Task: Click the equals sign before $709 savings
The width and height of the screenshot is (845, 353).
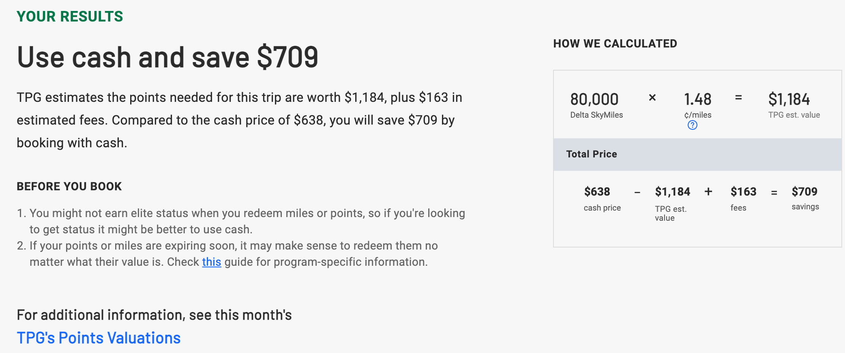Action: 774,193
